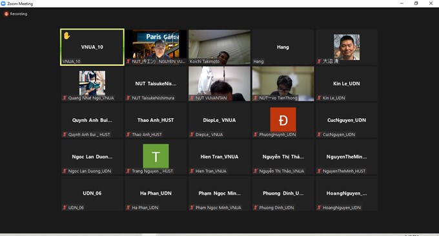Select the Hang participant tile

pyautogui.click(x=283, y=47)
